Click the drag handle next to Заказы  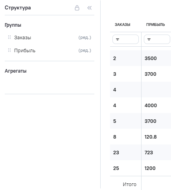pos(9,37)
